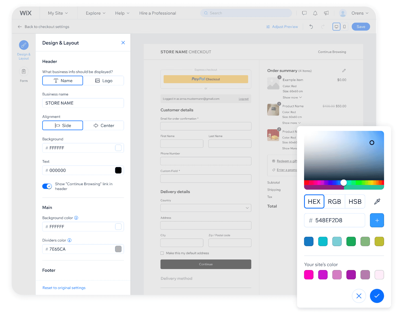
Task: Open the Country dropdown
Action: point(206,208)
